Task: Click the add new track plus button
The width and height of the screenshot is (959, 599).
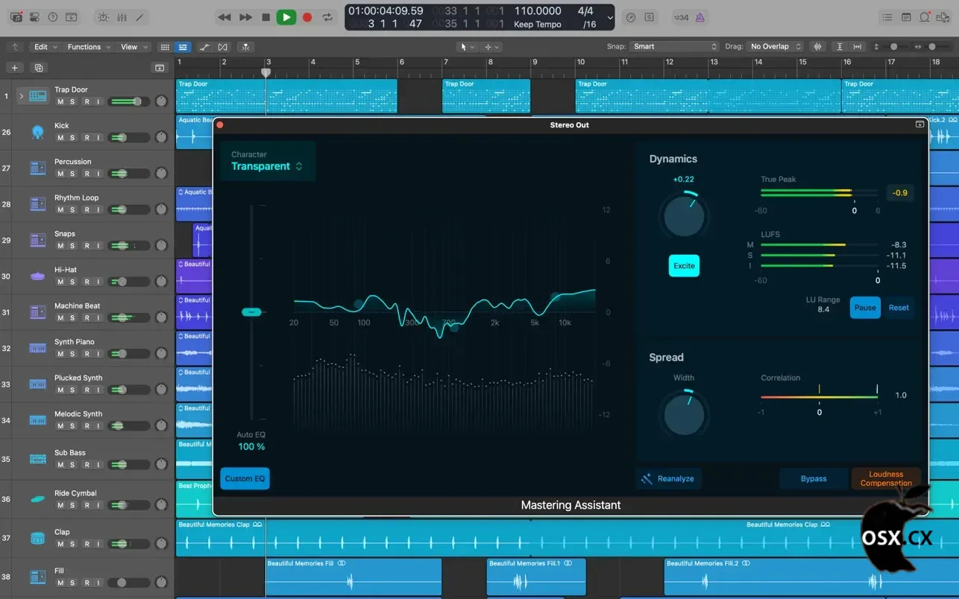Action: tap(14, 68)
